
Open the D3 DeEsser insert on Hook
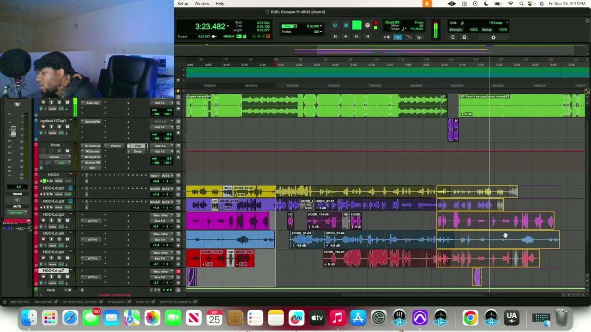(92, 146)
